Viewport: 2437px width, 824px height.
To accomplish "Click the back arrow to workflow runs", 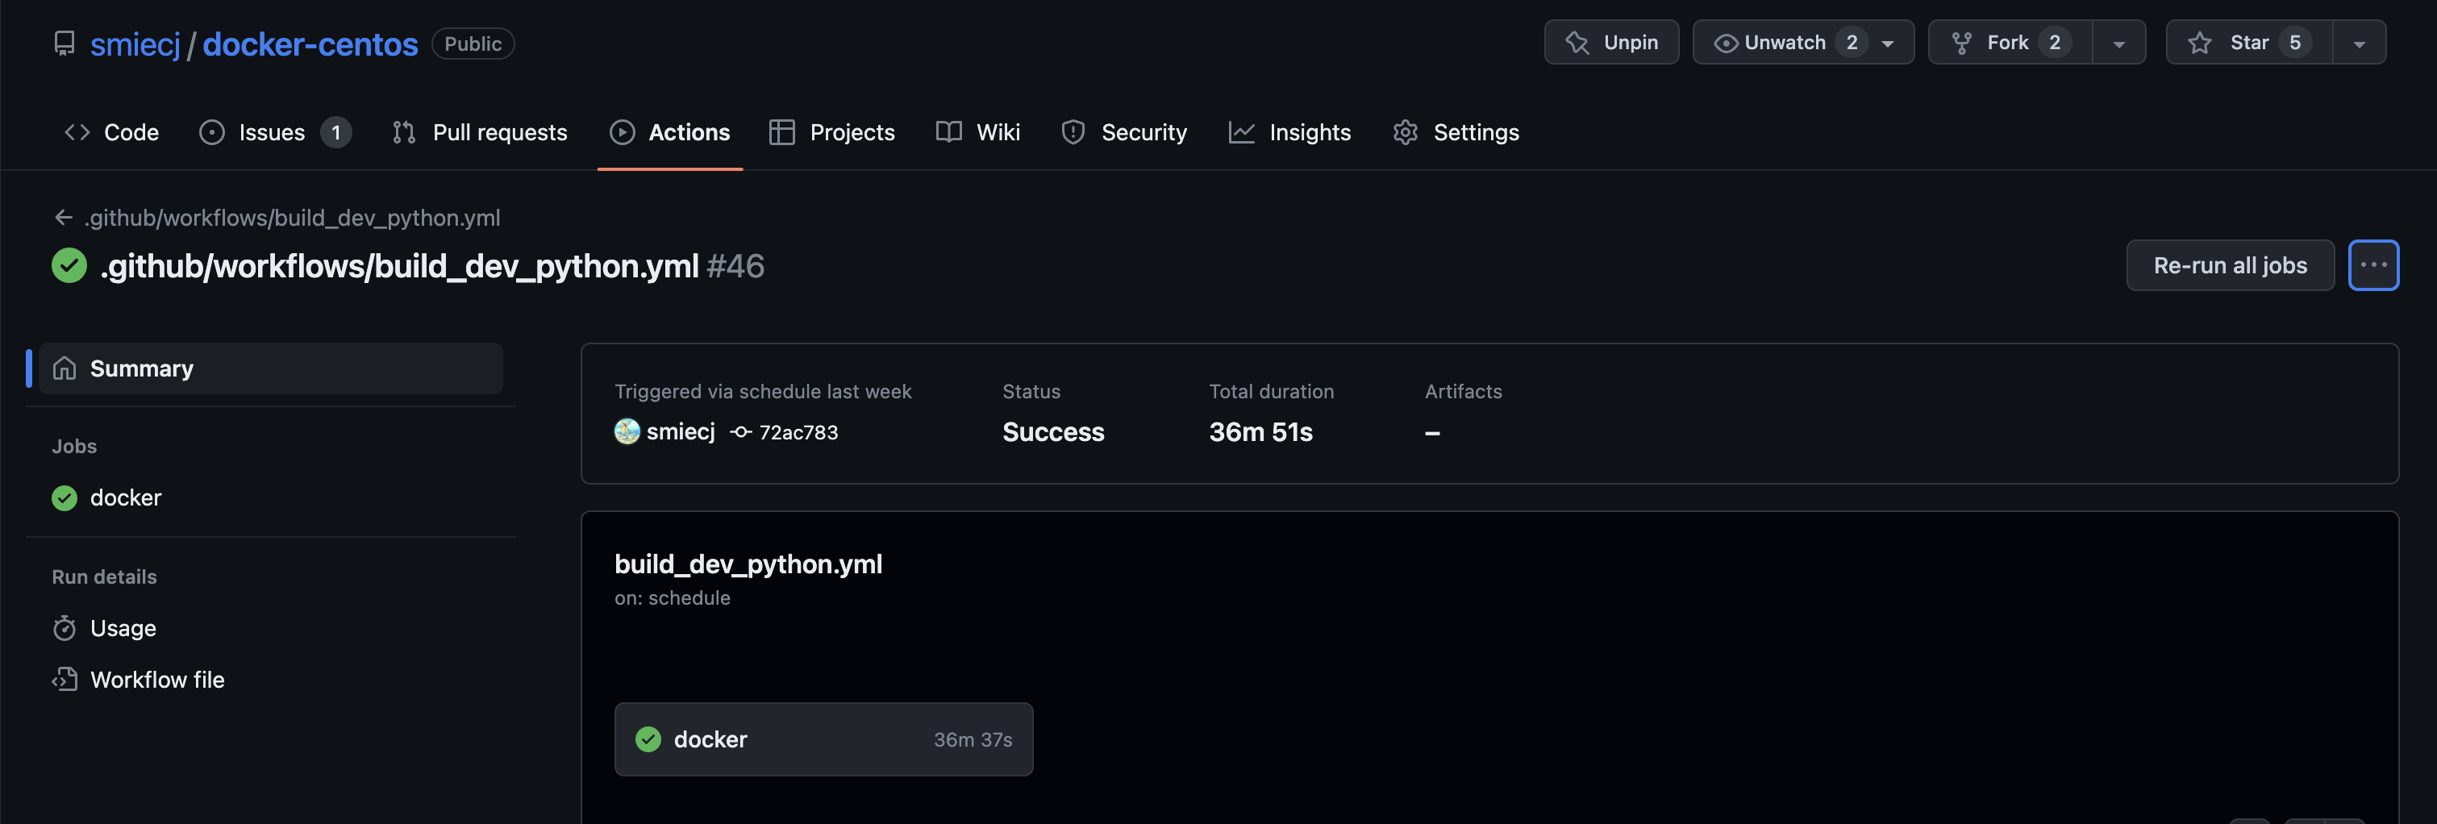I will point(64,218).
